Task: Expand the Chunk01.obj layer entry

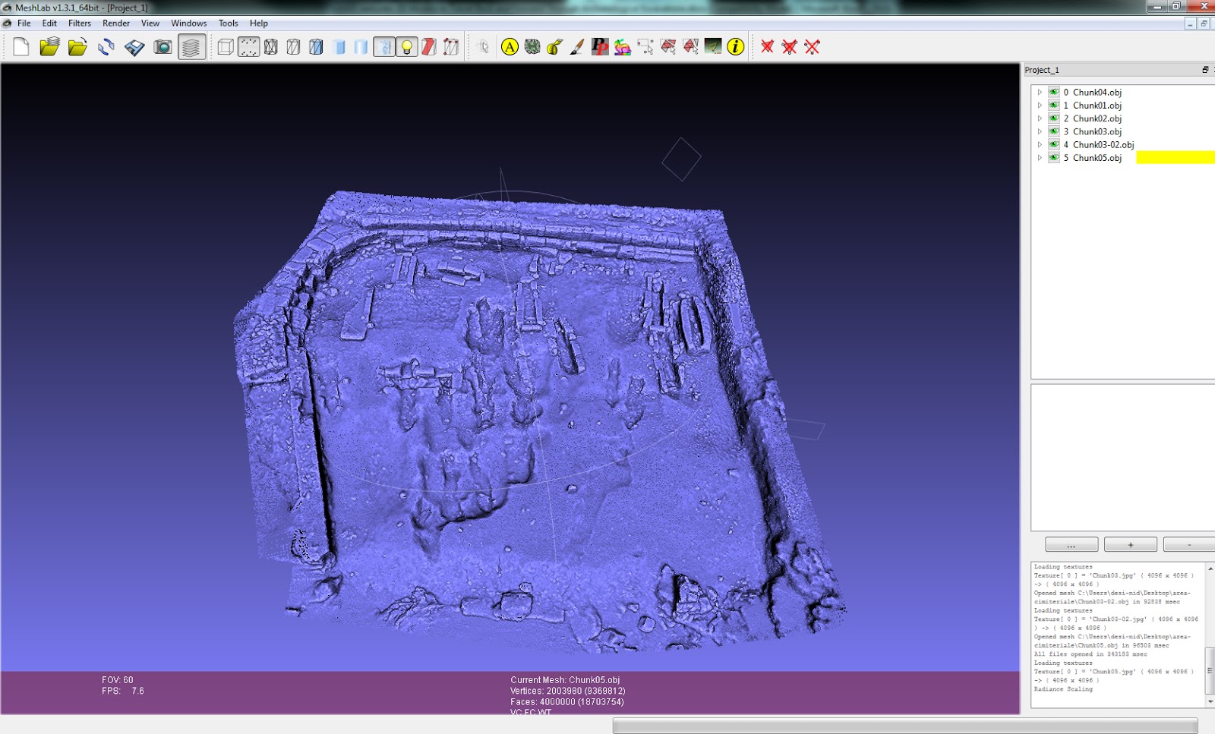Action: coord(1040,105)
